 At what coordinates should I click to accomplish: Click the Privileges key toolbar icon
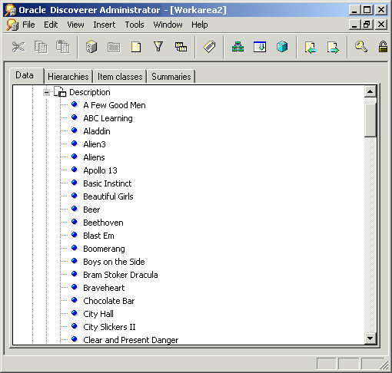tap(361, 47)
